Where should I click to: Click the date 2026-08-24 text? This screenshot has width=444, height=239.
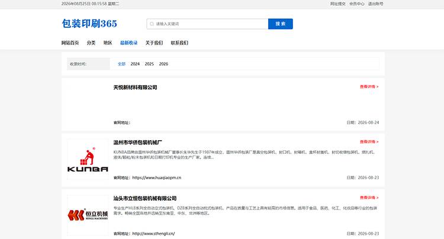[368, 122]
